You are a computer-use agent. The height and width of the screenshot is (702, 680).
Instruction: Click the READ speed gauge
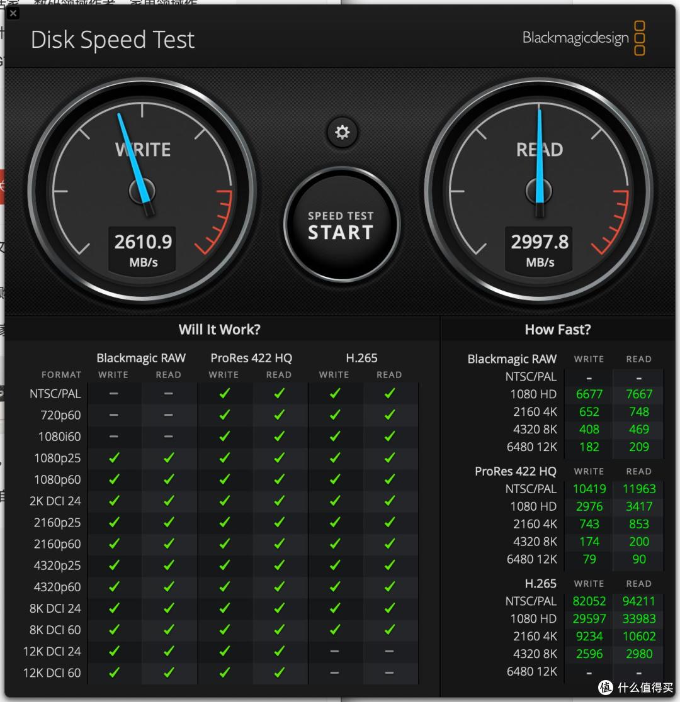pos(539,191)
